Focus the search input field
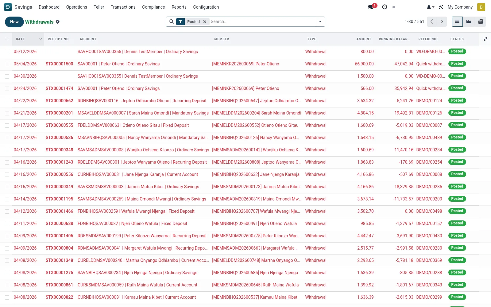The image size is (491, 307). 262,21
